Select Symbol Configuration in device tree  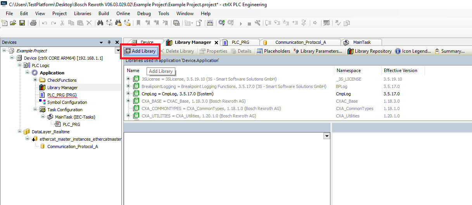tap(67, 102)
